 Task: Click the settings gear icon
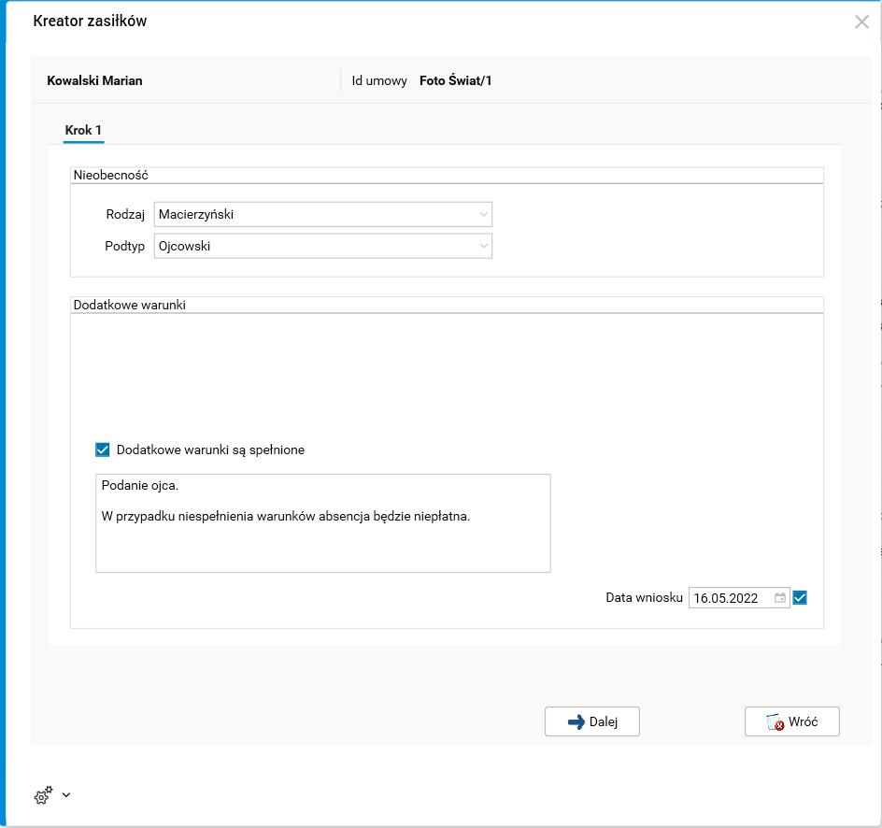pyautogui.click(x=43, y=796)
